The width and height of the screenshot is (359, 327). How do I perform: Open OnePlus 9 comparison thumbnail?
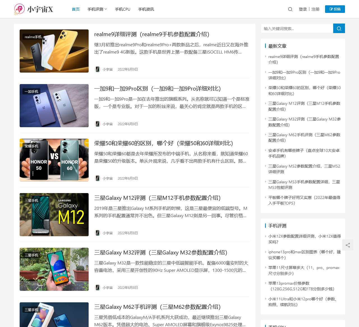tap(54, 106)
